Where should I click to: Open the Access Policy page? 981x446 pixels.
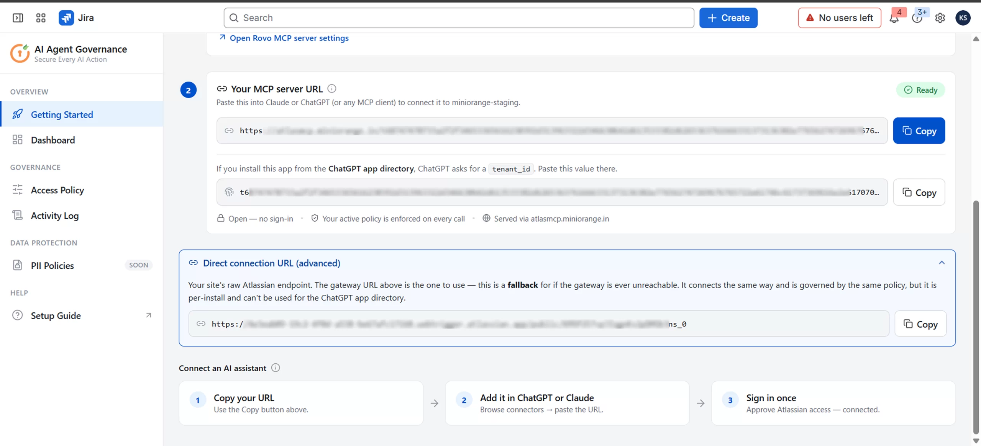click(82, 190)
